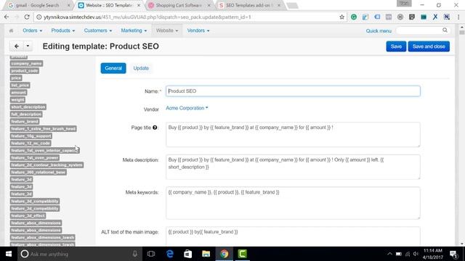
Task: Insert the company_name variable tag
Action: (x=26, y=63)
